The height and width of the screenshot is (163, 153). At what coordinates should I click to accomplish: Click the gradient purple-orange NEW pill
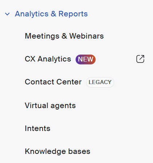pos(85,59)
